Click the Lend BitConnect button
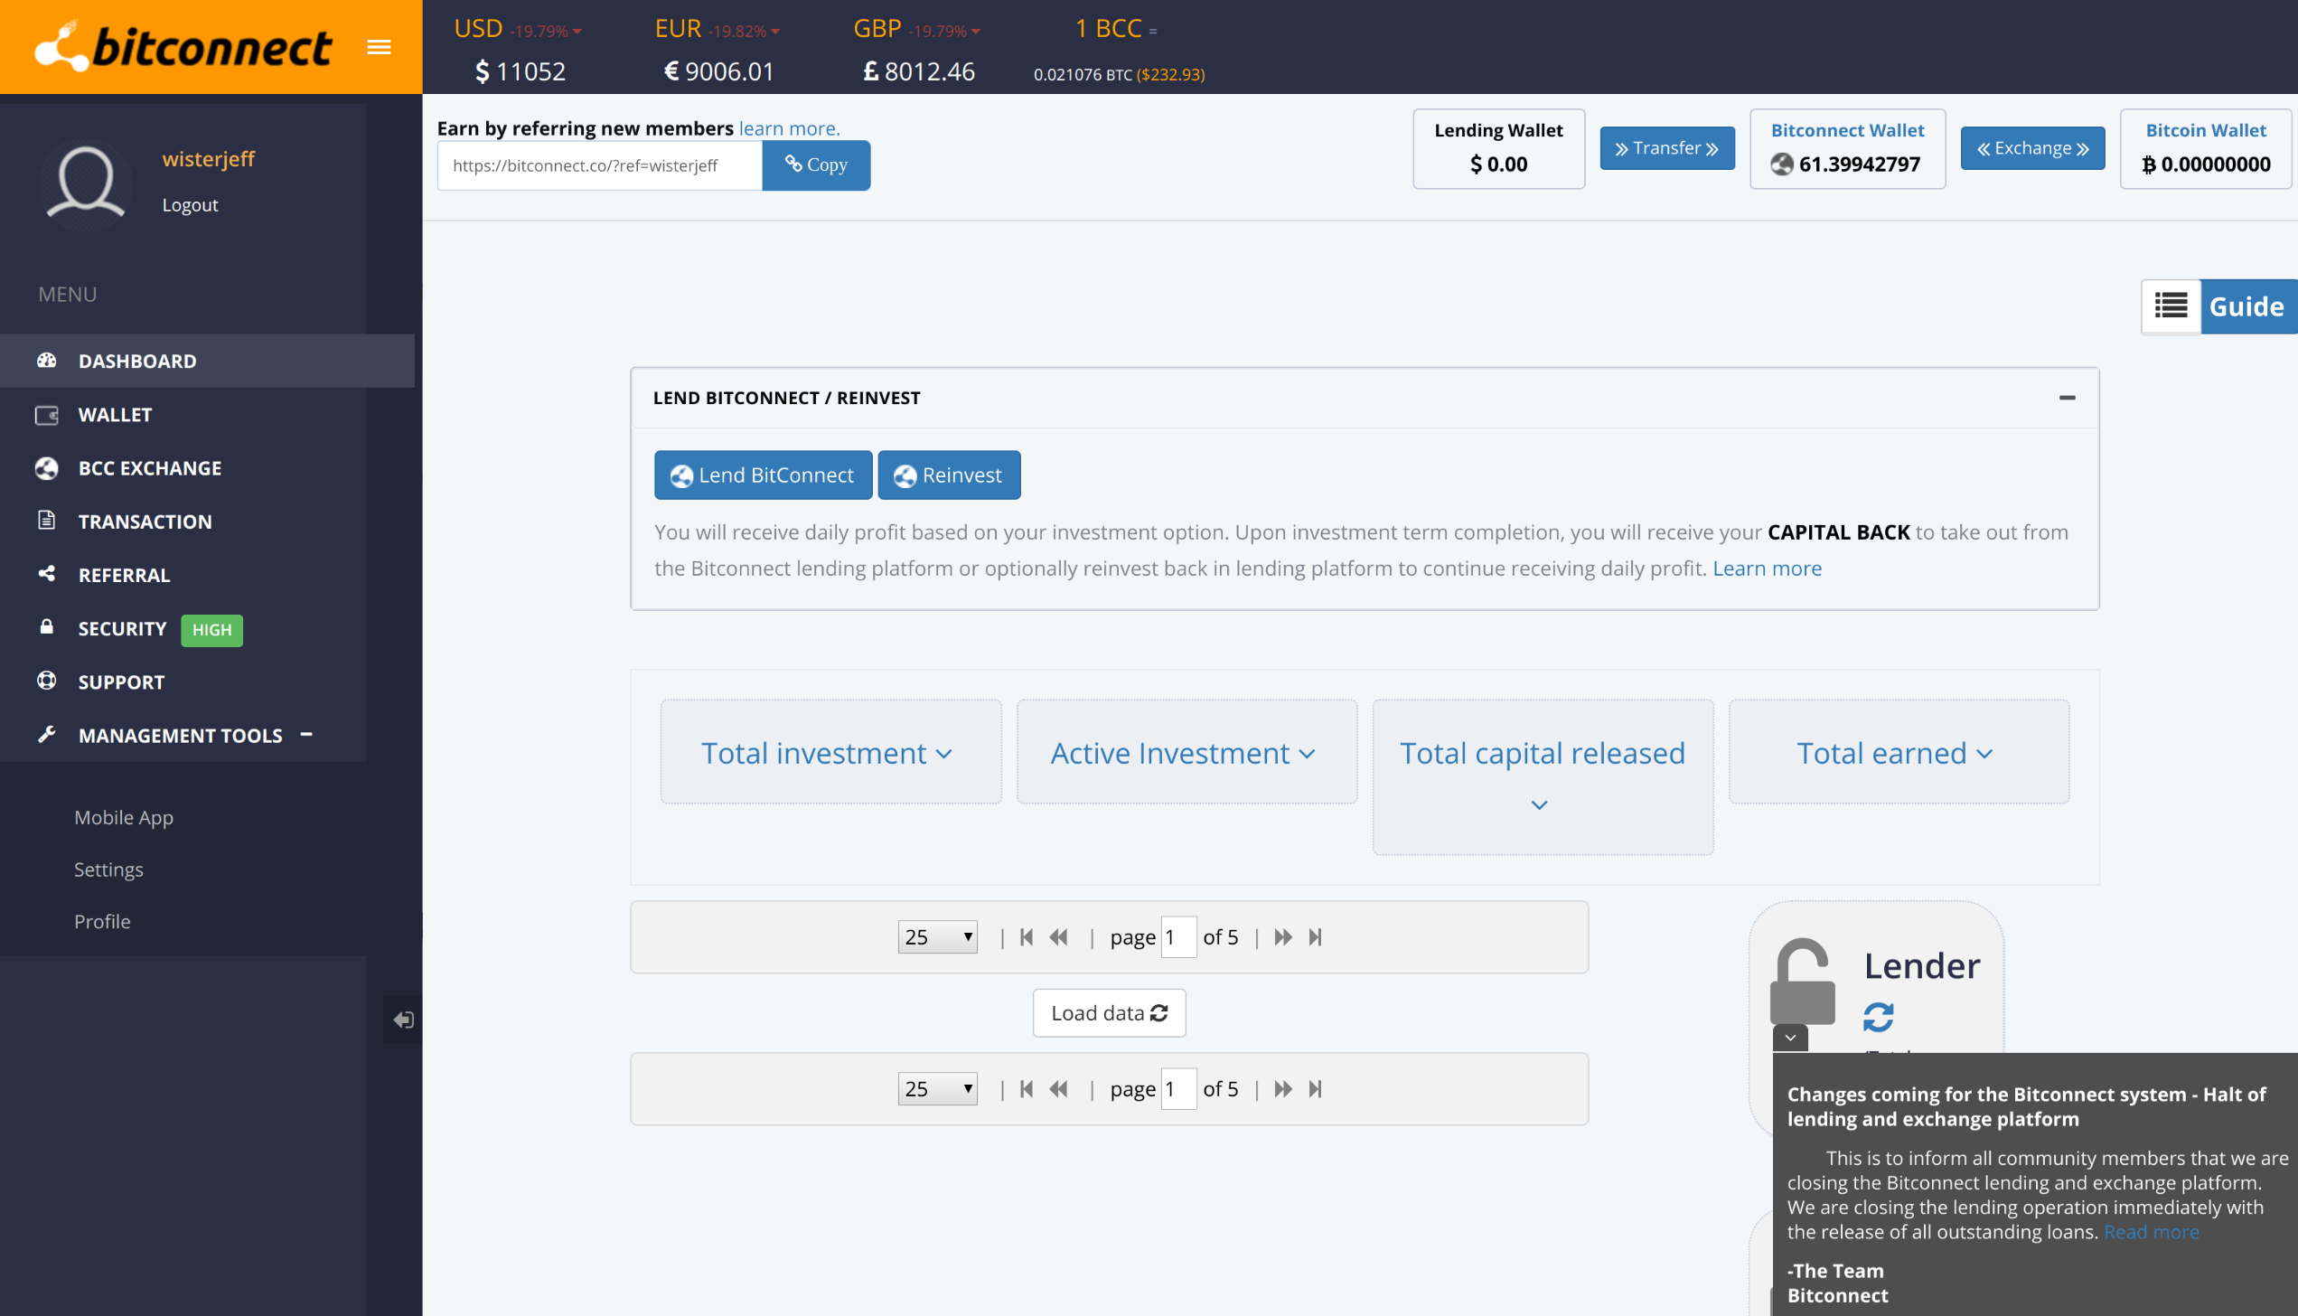This screenshot has width=2298, height=1316. [x=762, y=475]
